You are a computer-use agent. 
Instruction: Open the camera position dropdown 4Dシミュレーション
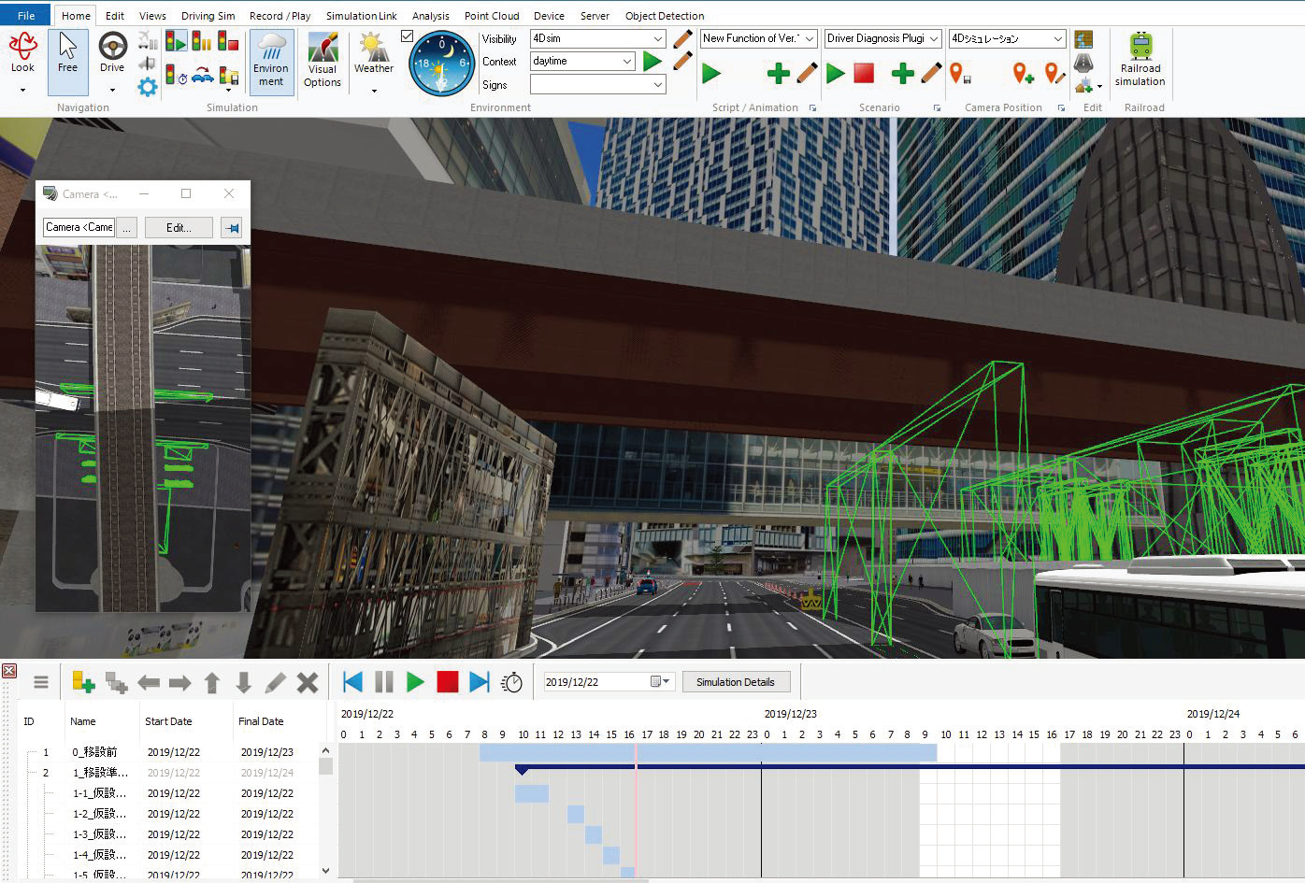[1007, 38]
